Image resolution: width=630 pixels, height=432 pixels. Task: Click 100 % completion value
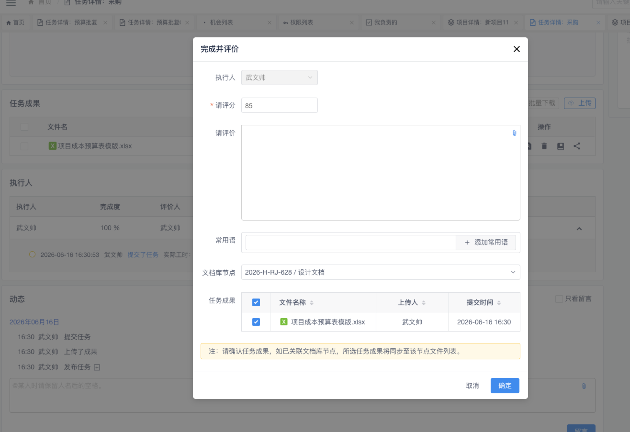pyautogui.click(x=110, y=228)
